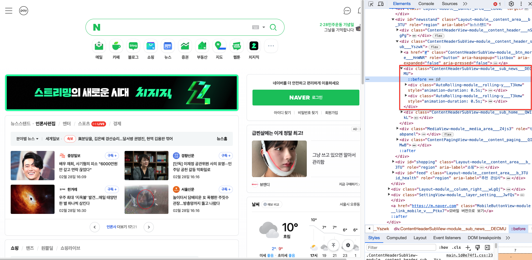
Task: Click the Styles pane vertical scrollbar
Action: click(x=496, y=246)
